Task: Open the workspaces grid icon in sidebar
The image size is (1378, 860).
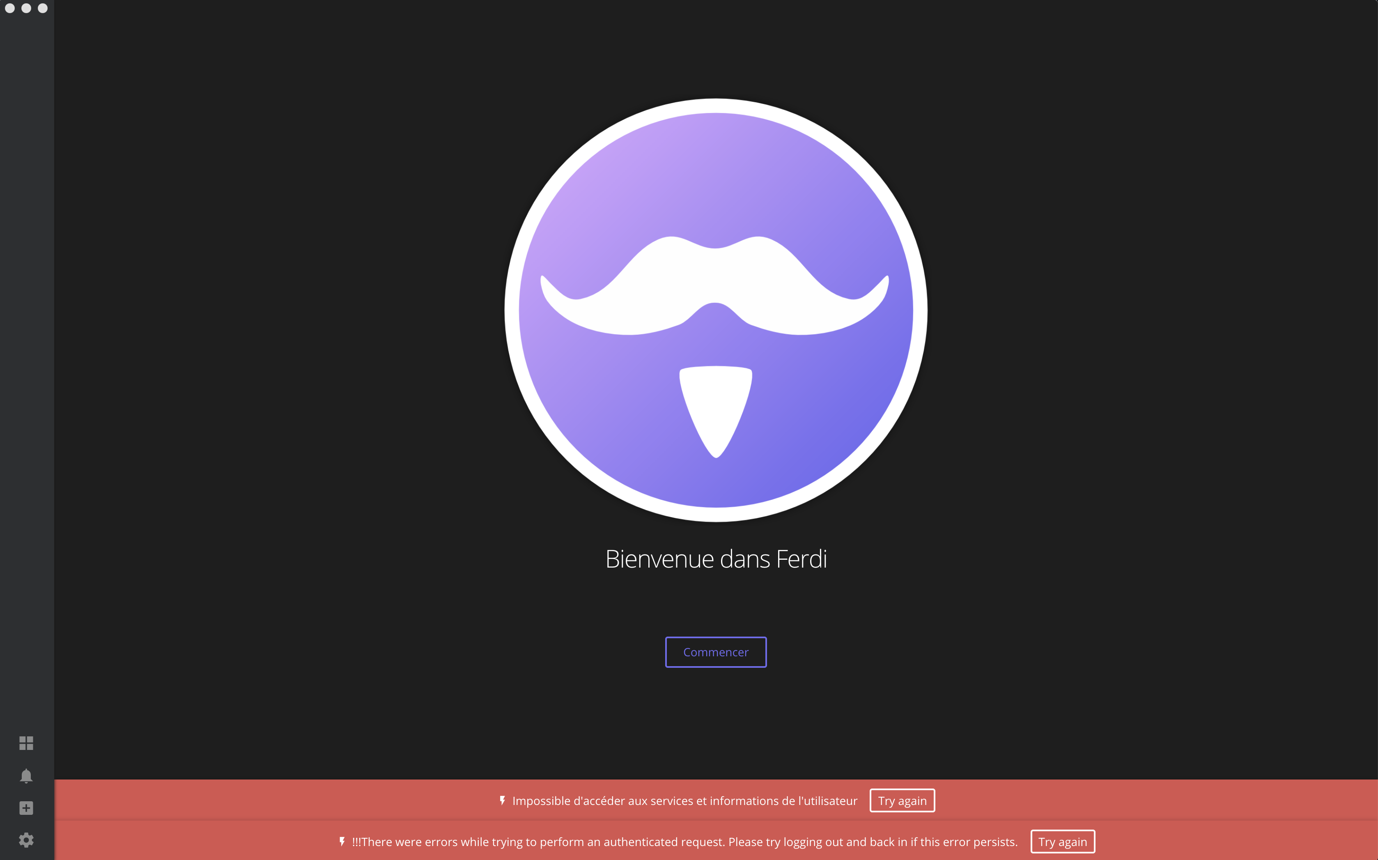Action: (x=26, y=743)
